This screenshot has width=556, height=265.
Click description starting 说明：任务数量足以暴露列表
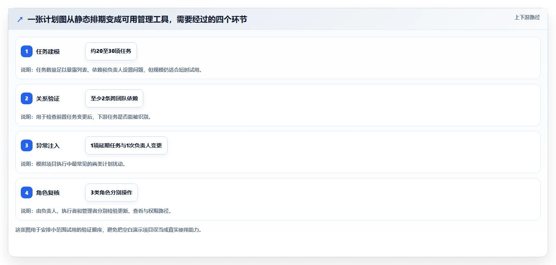[x=111, y=70]
